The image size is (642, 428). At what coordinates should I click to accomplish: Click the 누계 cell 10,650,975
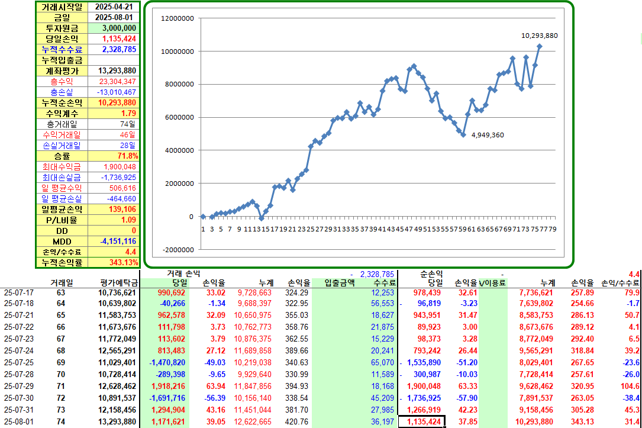[253, 316]
